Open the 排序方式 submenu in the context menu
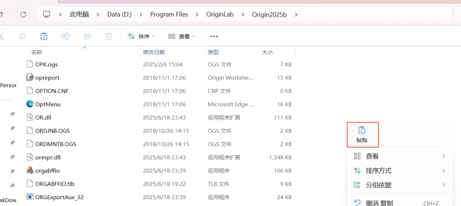The width and height of the screenshot is (461, 206). click(399, 171)
